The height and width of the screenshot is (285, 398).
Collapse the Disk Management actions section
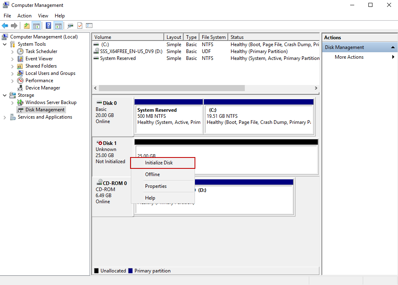393,47
